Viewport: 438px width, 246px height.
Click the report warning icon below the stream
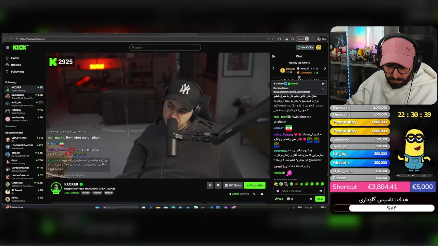262,194
